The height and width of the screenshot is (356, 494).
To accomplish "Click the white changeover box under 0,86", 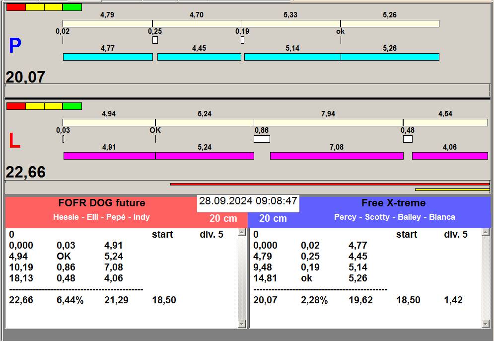I will 262,139.
